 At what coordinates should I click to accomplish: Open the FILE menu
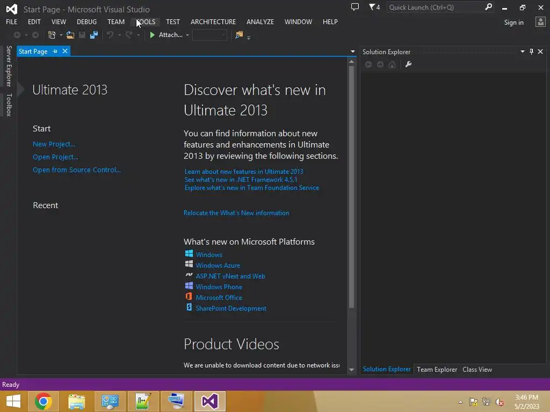tap(12, 21)
